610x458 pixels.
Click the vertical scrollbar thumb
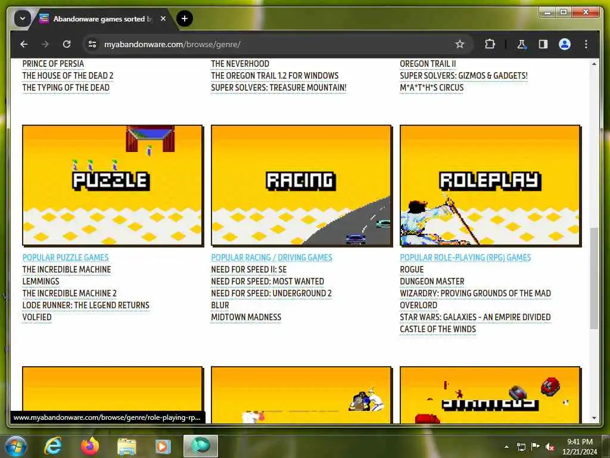(594, 278)
